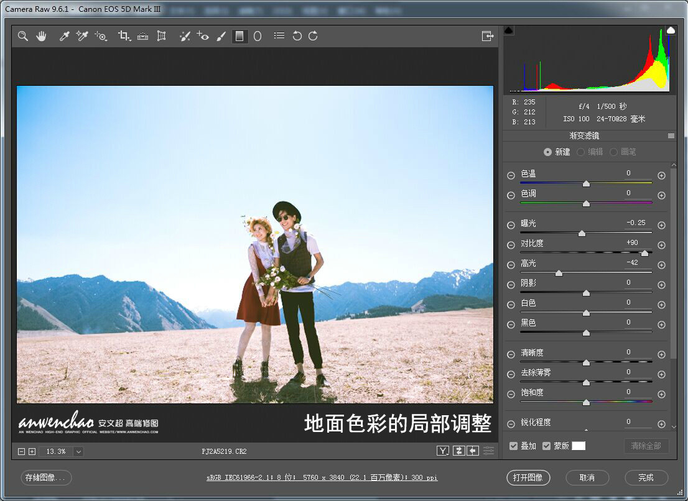This screenshot has height=501, width=688.
Task: Select the Transform tool
Action: coord(162,36)
